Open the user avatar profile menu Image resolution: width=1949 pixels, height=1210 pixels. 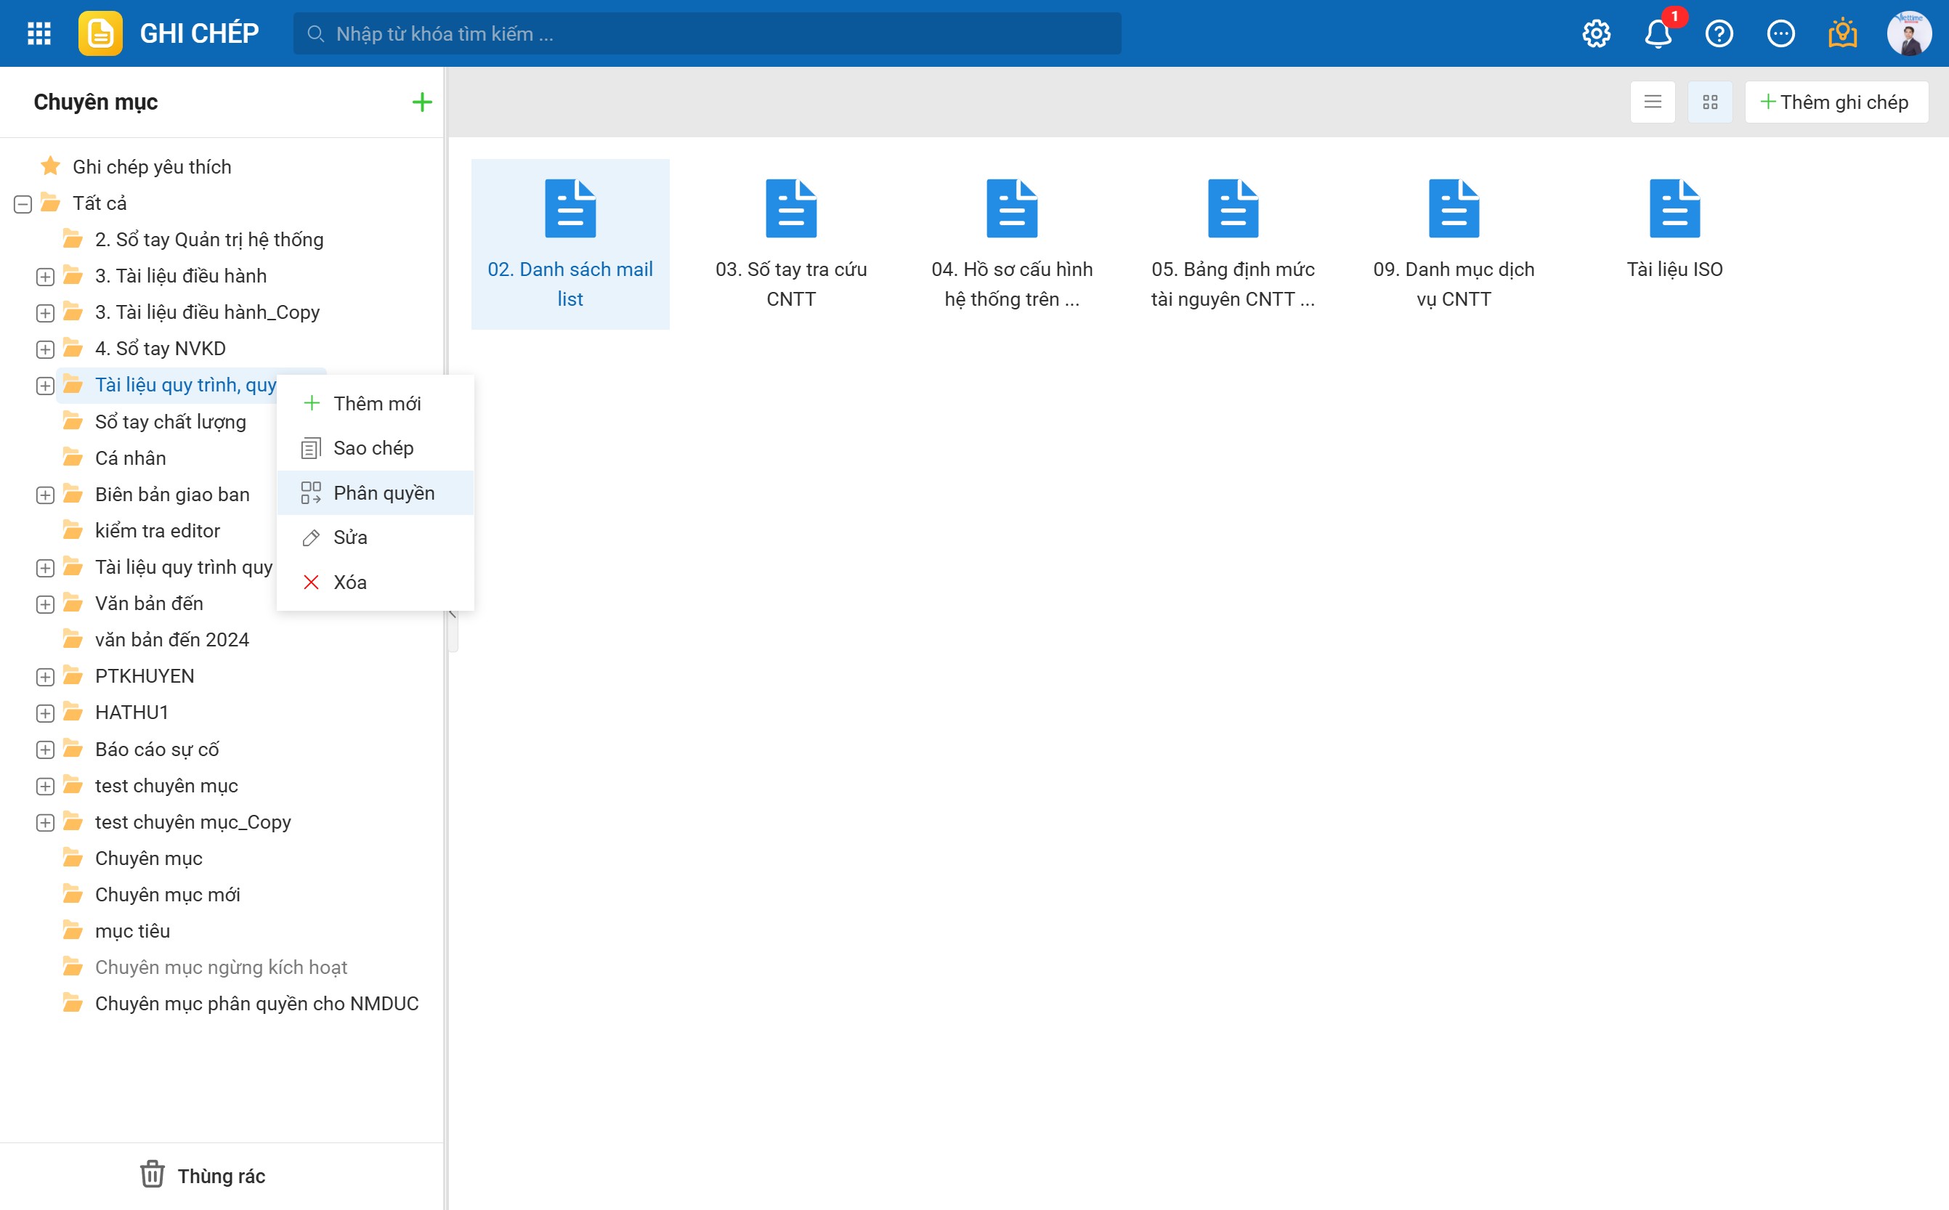coord(1909,33)
